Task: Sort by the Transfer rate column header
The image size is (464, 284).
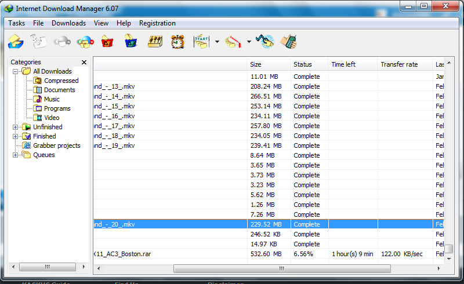Action: tap(404, 64)
